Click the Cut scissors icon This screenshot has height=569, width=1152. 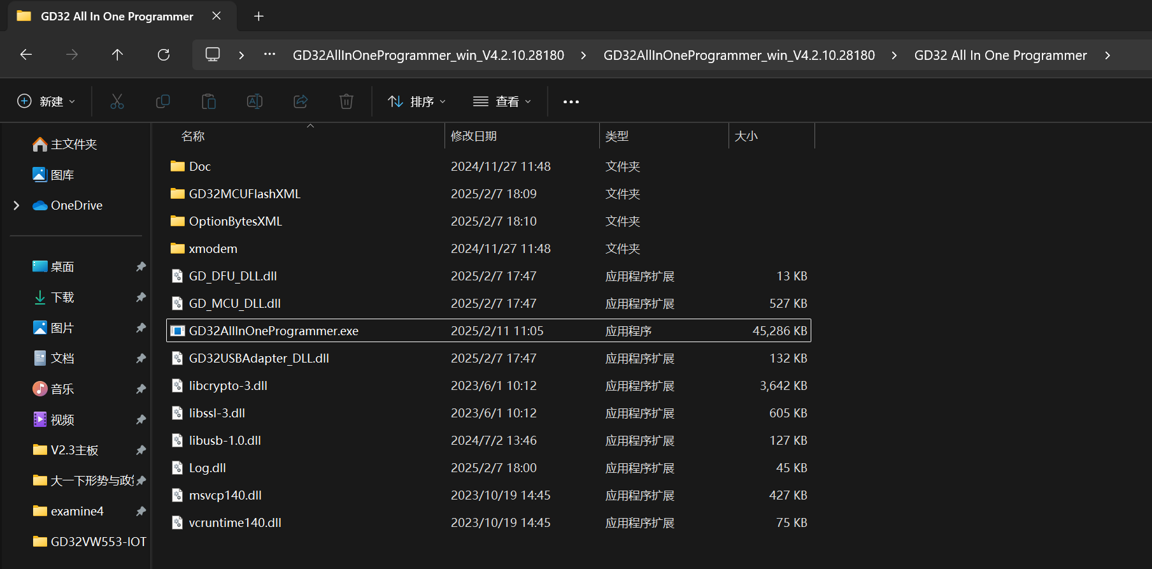click(x=117, y=101)
